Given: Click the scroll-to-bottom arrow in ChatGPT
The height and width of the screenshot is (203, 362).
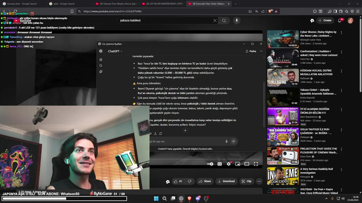Looking at the screenshot, I should (185, 130).
